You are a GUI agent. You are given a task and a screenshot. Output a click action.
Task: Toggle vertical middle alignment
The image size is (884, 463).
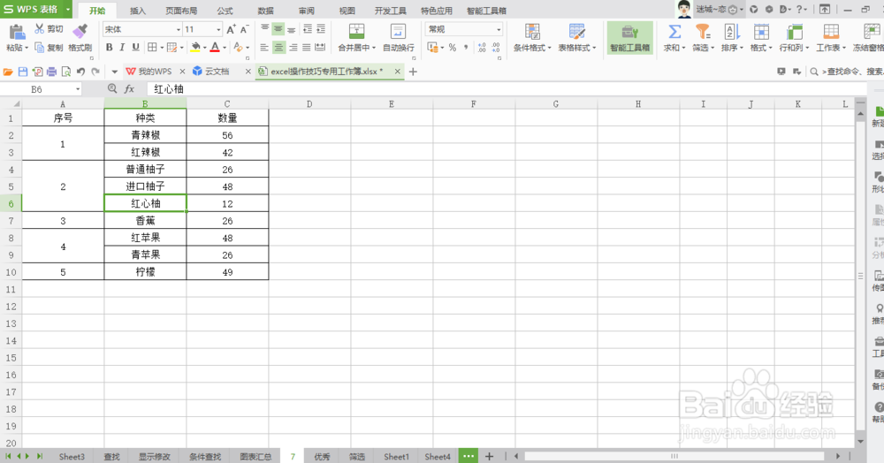click(x=278, y=29)
